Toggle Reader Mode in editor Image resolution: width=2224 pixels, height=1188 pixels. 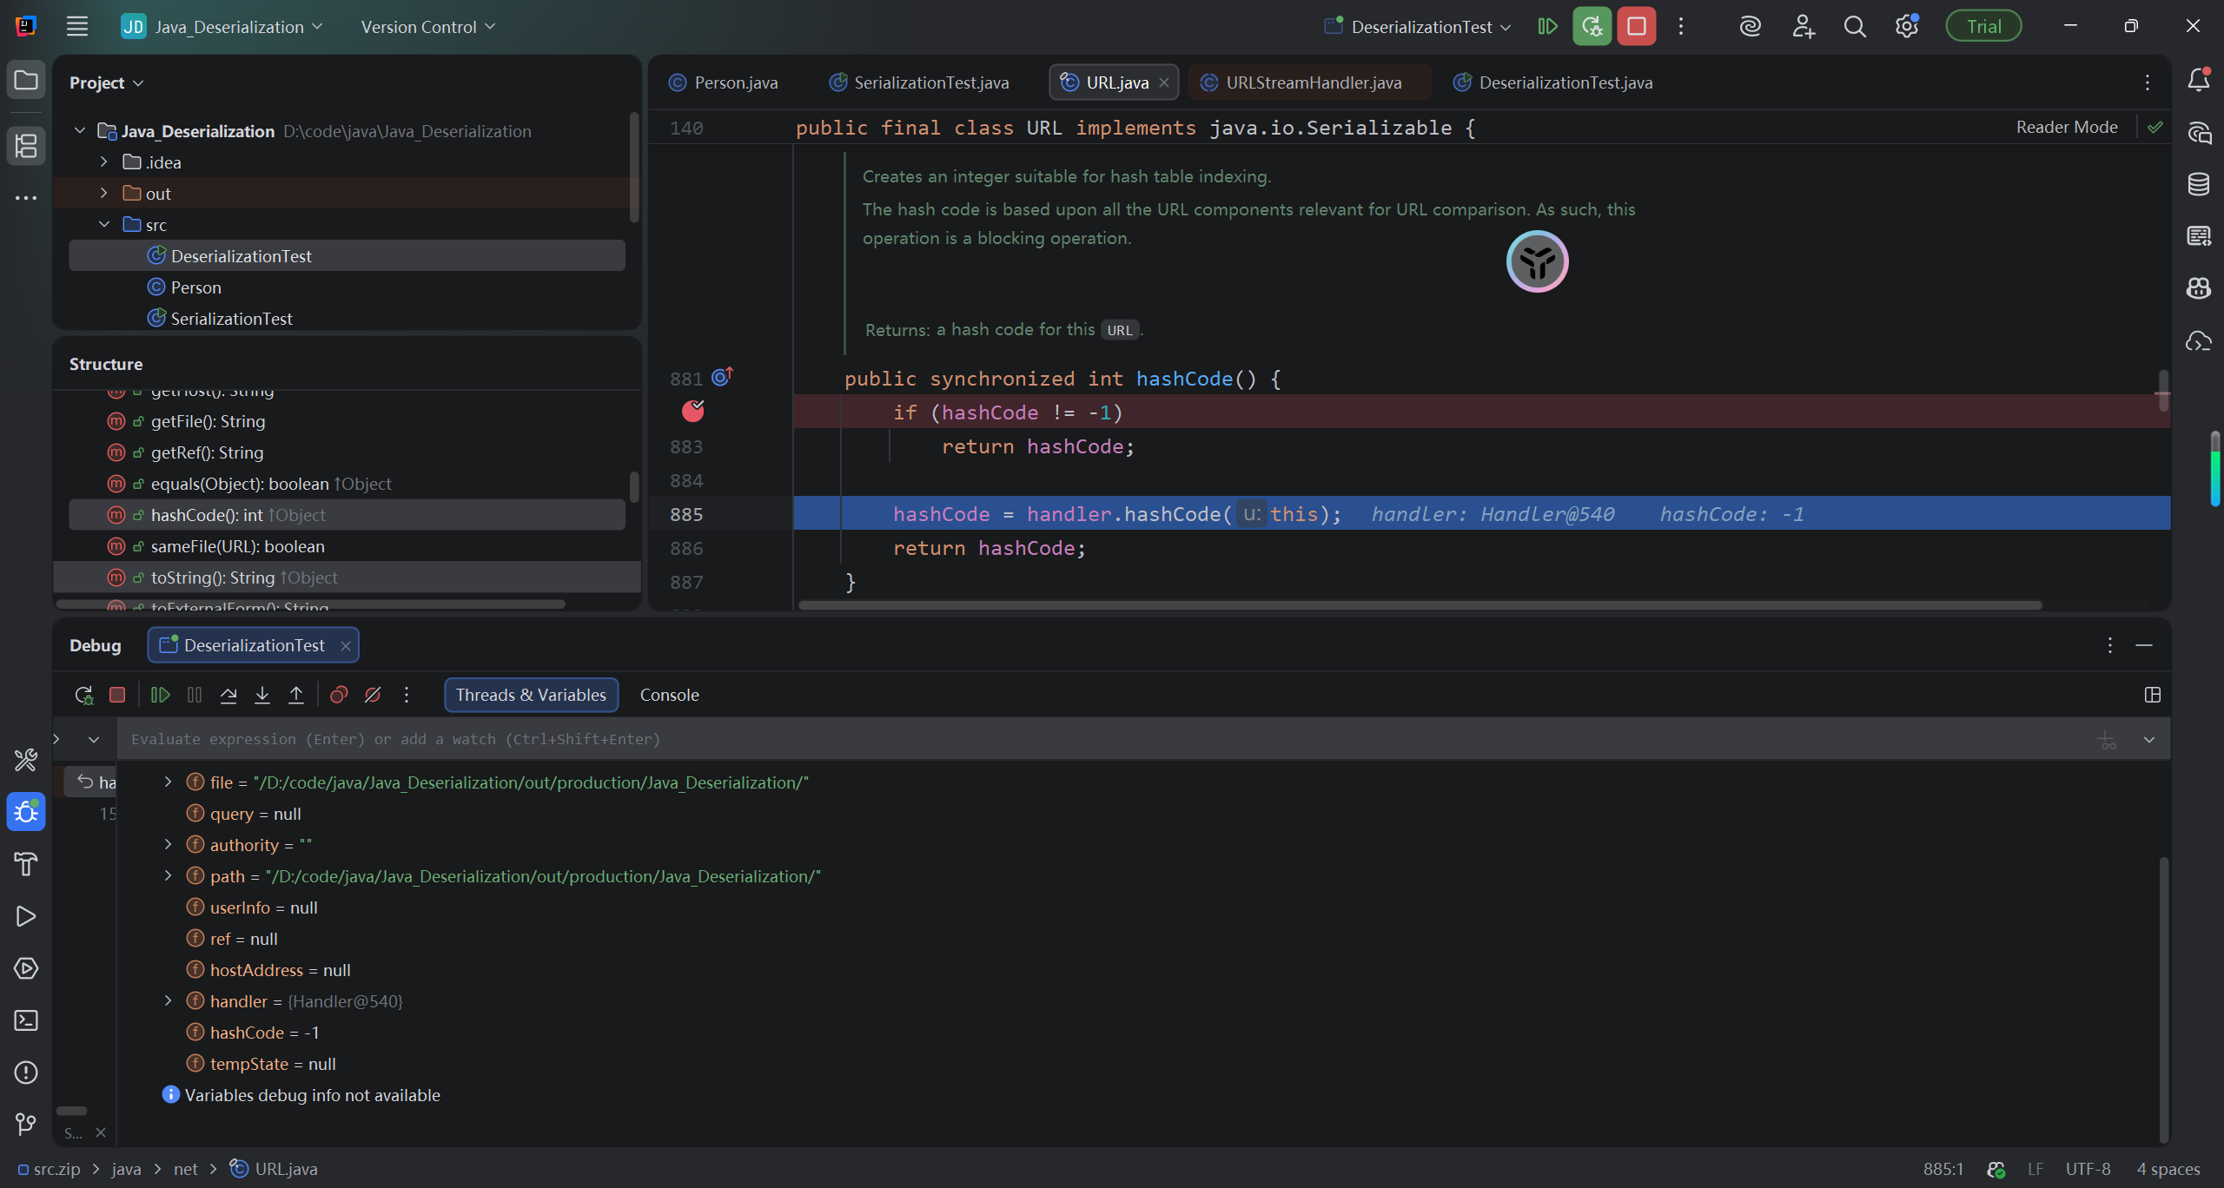pyautogui.click(x=2066, y=128)
